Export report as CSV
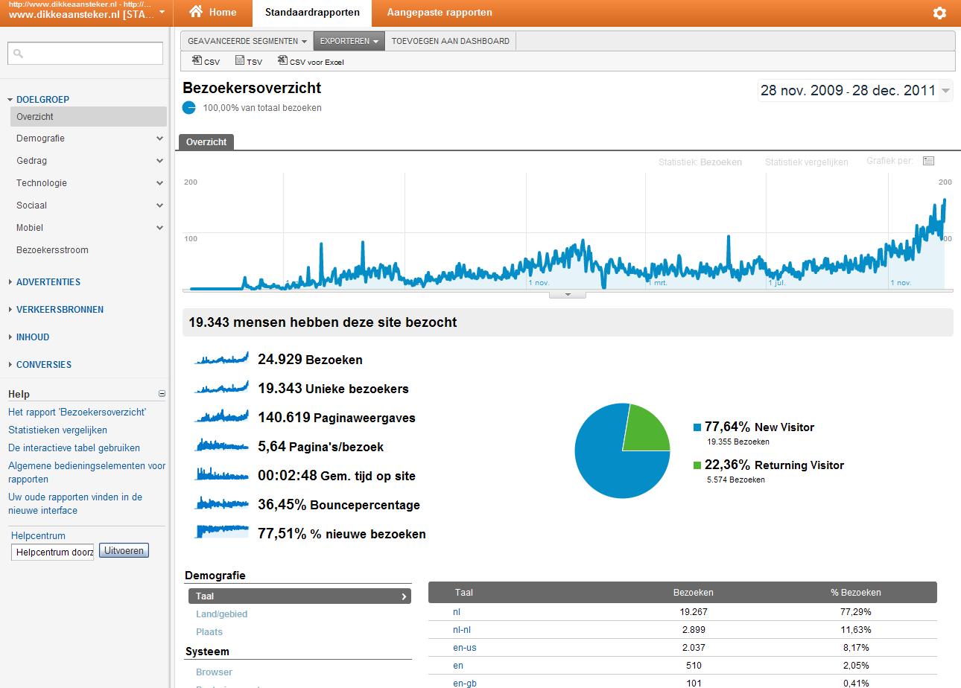This screenshot has width=961, height=688. (x=206, y=61)
